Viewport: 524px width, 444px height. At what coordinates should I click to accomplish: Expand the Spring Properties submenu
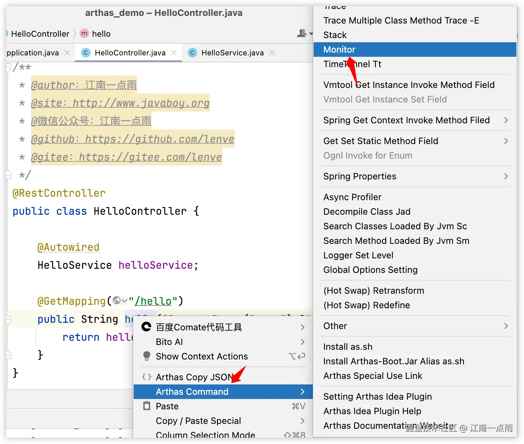(x=415, y=176)
